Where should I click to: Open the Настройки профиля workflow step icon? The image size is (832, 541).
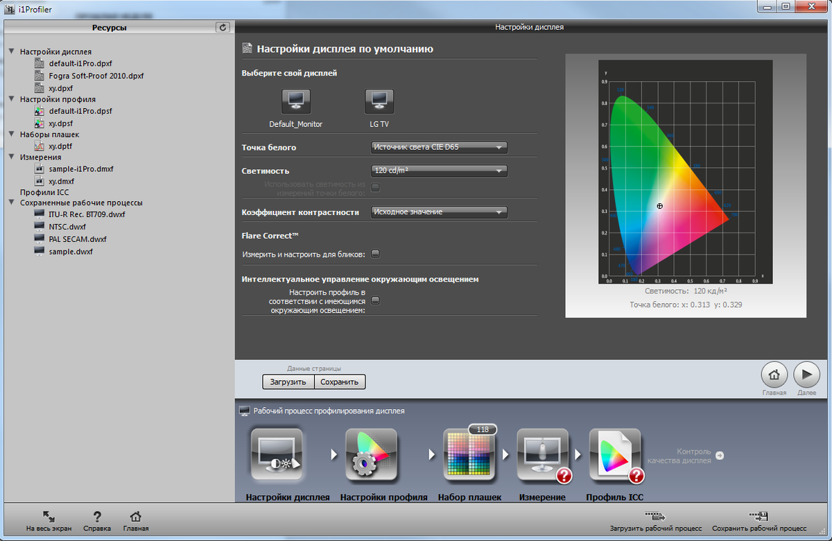(372, 454)
